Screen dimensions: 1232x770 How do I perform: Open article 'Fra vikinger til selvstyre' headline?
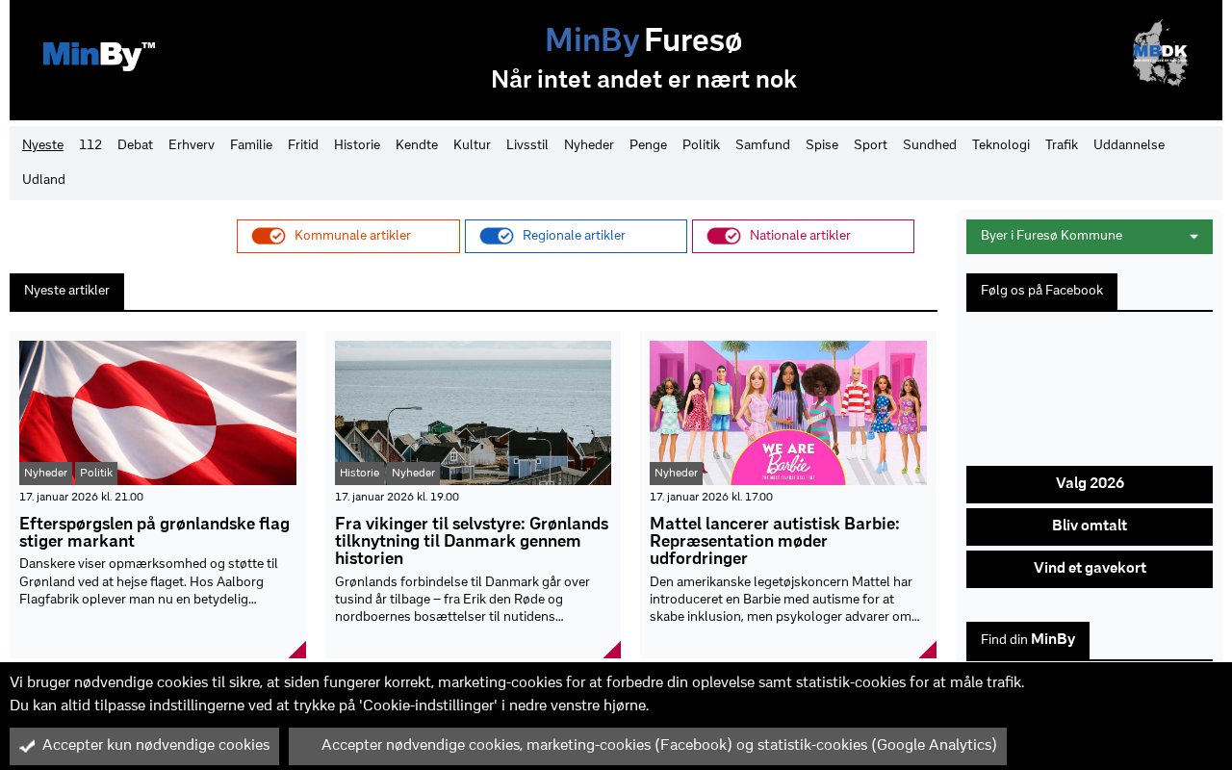click(x=472, y=542)
